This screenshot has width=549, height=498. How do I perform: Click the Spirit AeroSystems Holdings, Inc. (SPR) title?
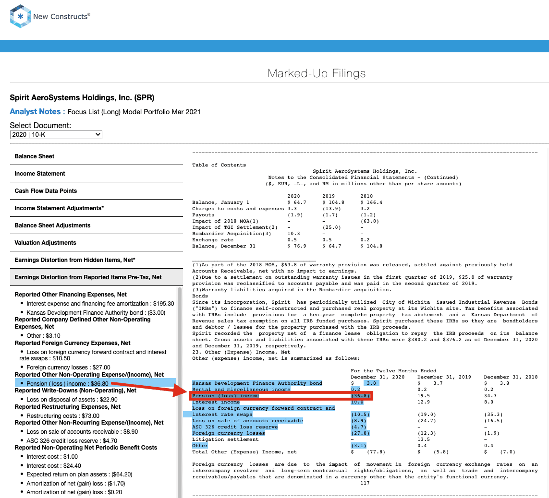(x=82, y=97)
